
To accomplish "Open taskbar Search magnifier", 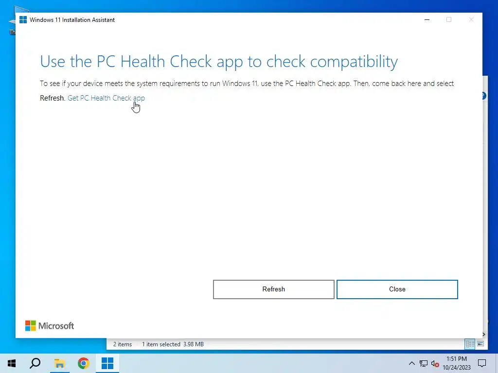I will click(35, 363).
